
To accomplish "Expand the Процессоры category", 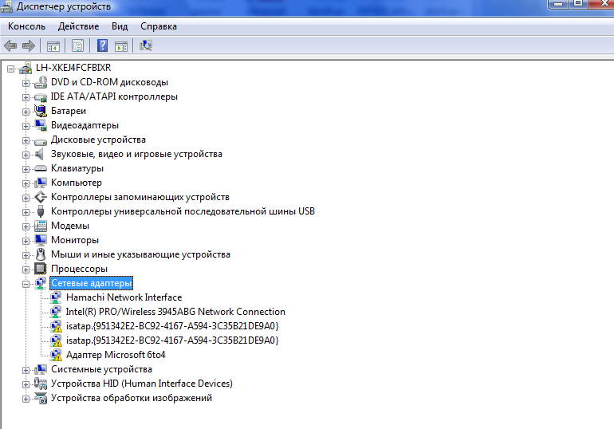I will coord(26,270).
